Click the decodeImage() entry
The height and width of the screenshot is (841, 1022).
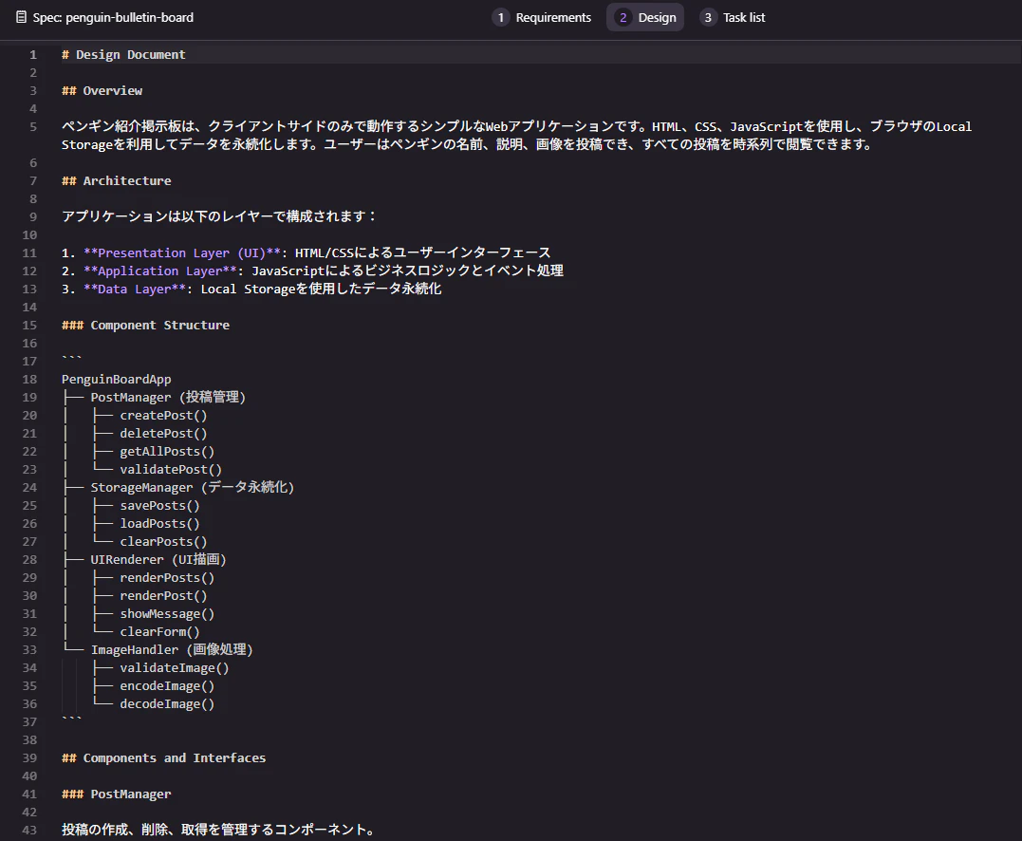coord(167,704)
